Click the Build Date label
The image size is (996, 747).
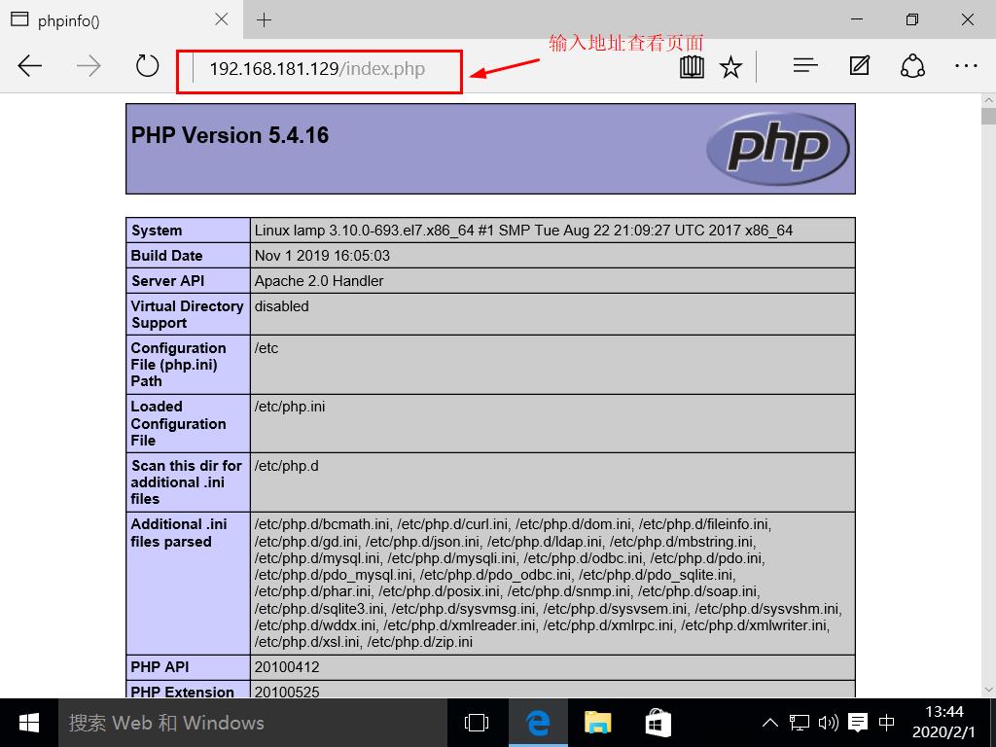click(166, 256)
